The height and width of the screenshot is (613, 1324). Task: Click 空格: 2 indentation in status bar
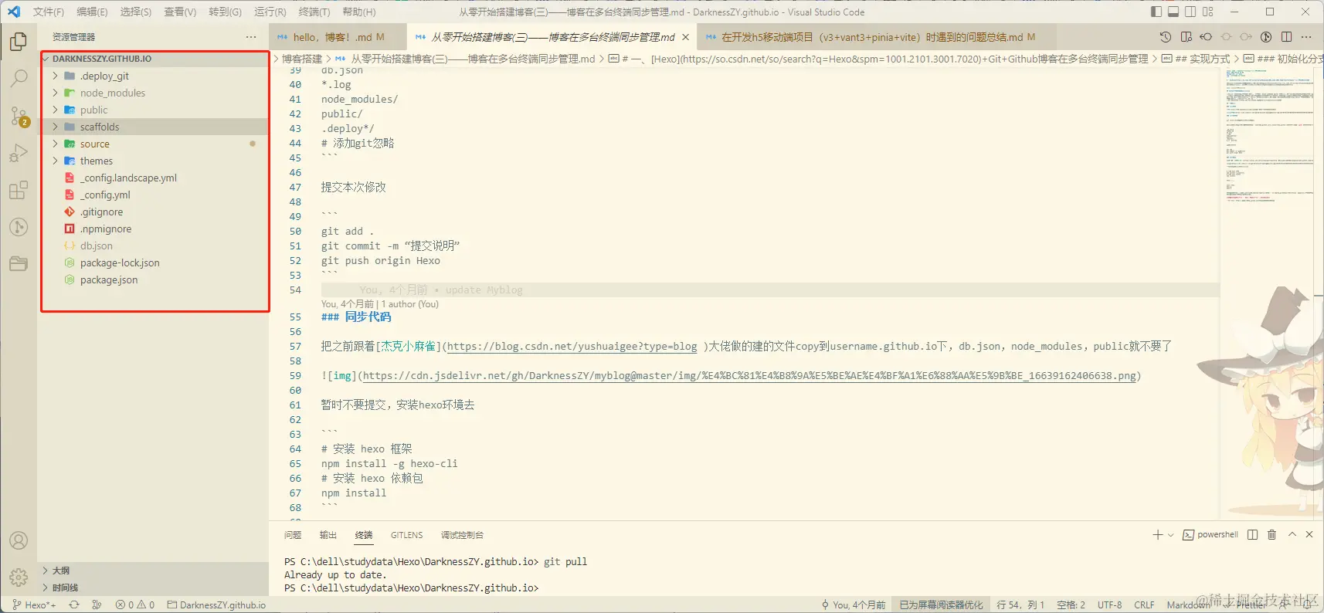(1071, 605)
